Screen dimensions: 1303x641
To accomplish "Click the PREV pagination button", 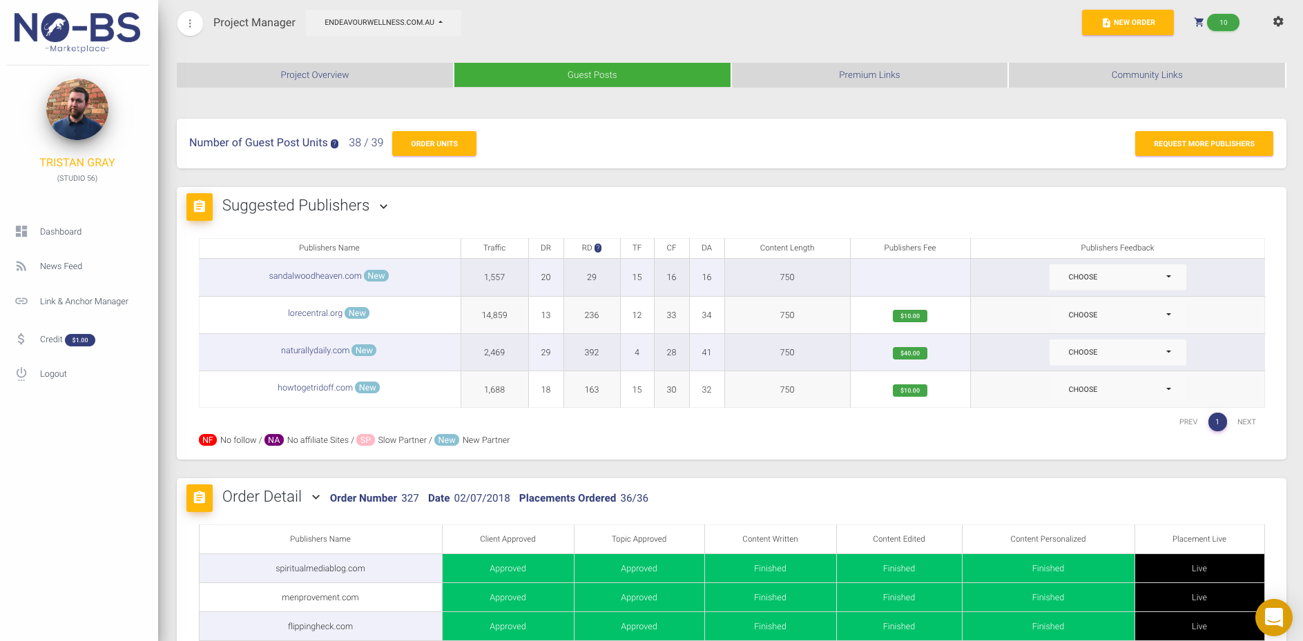I will [x=1188, y=422].
